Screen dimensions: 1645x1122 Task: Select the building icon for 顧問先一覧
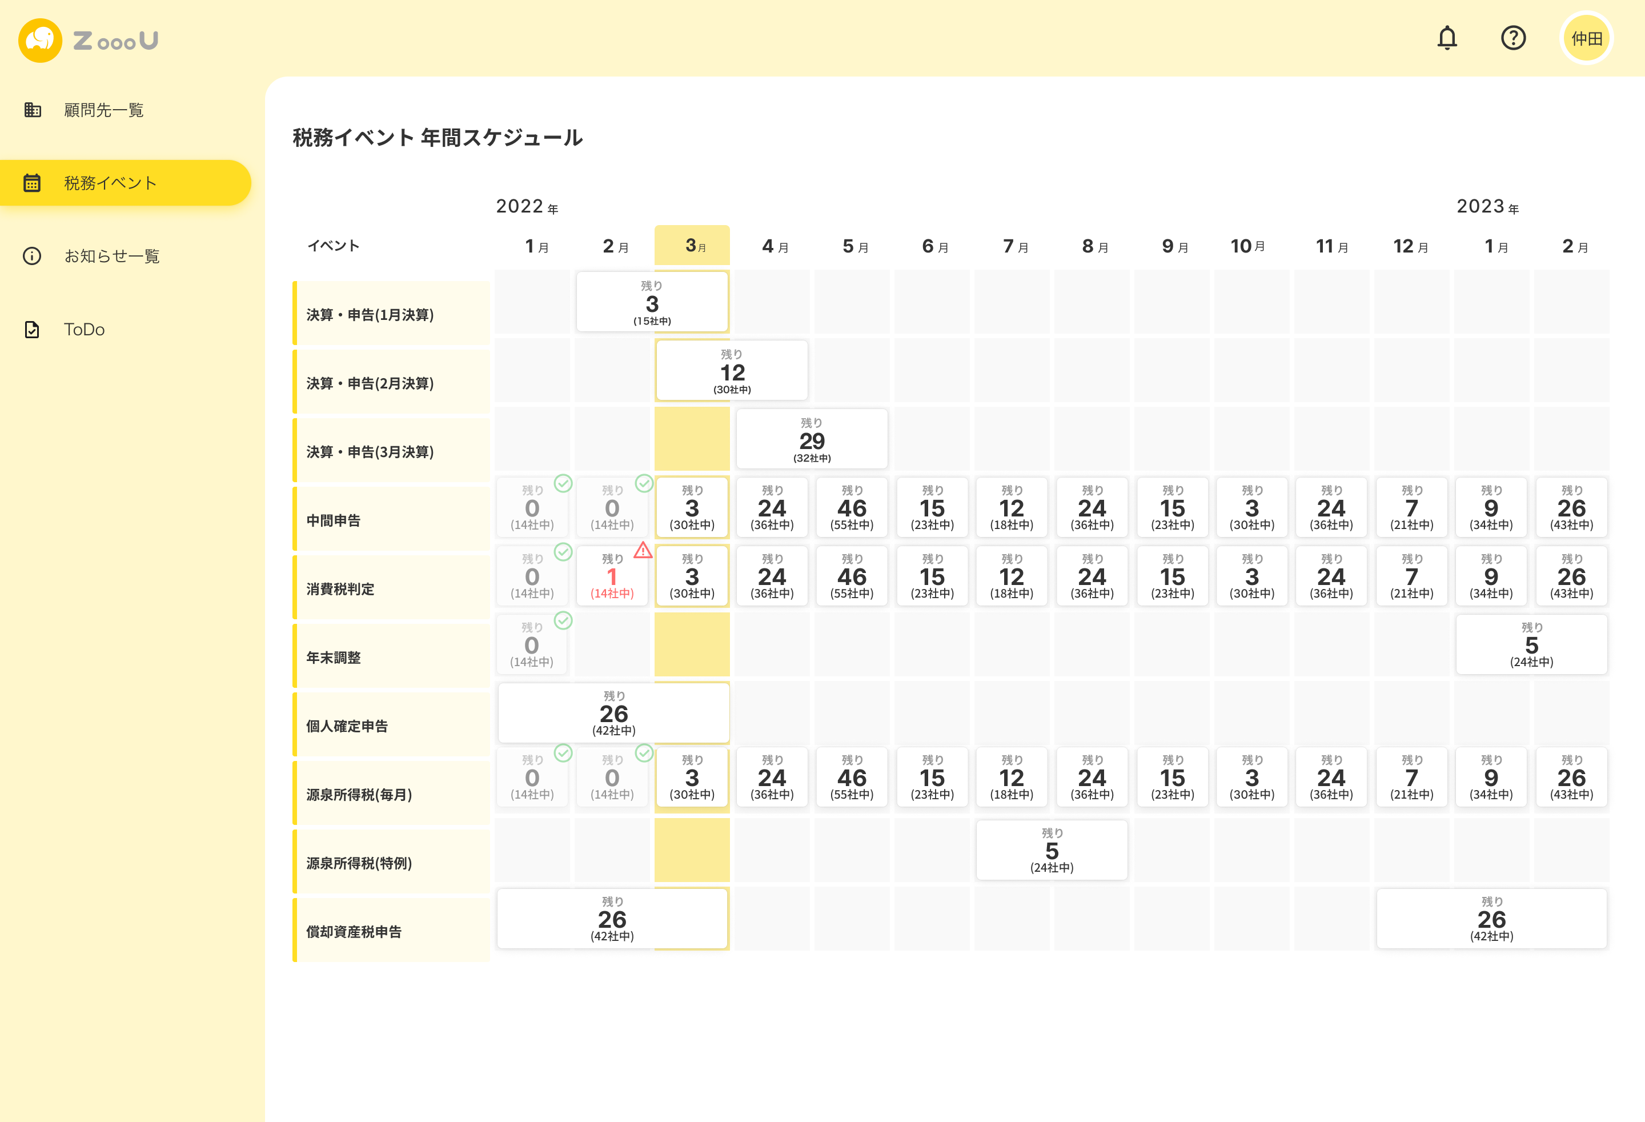coord(33,110)
